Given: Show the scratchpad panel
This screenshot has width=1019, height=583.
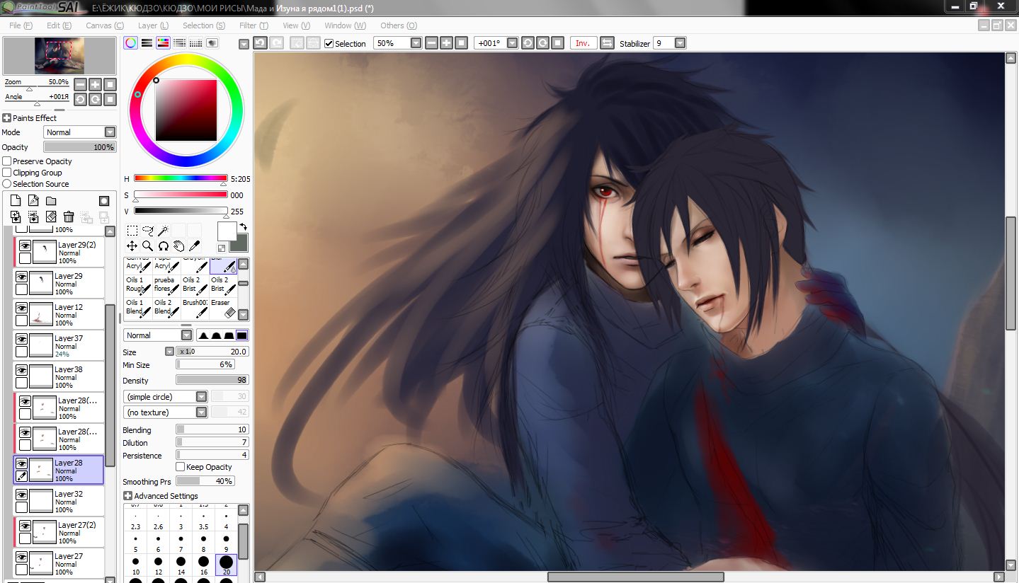Looking at the screenshot, I should pos(212,43).
